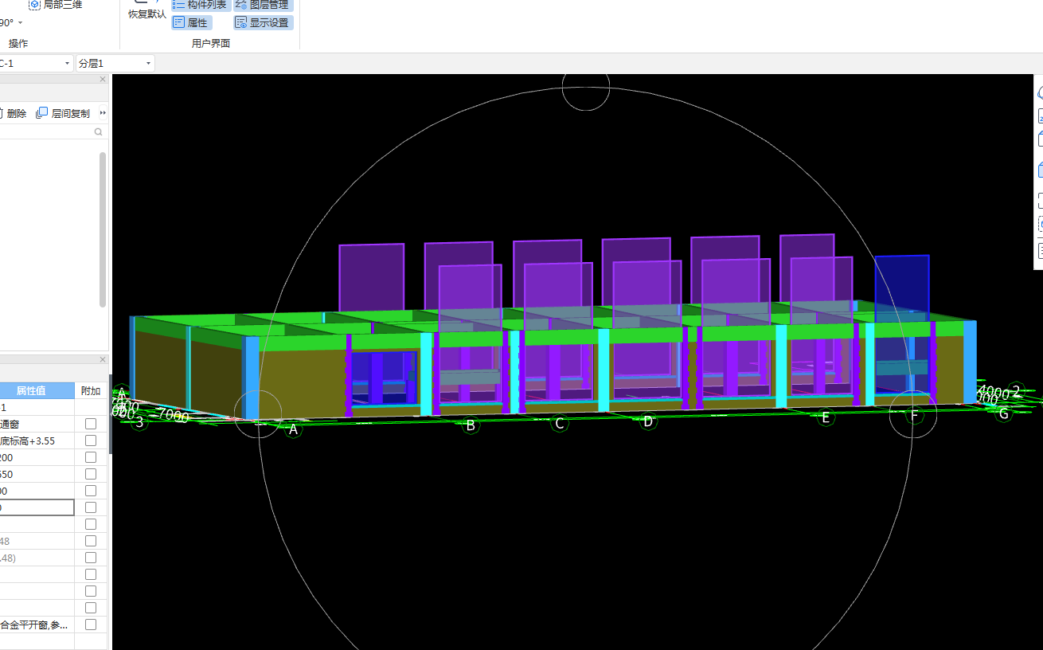
Task: Select the 附加 column header
Action: [x=91, y=391]
